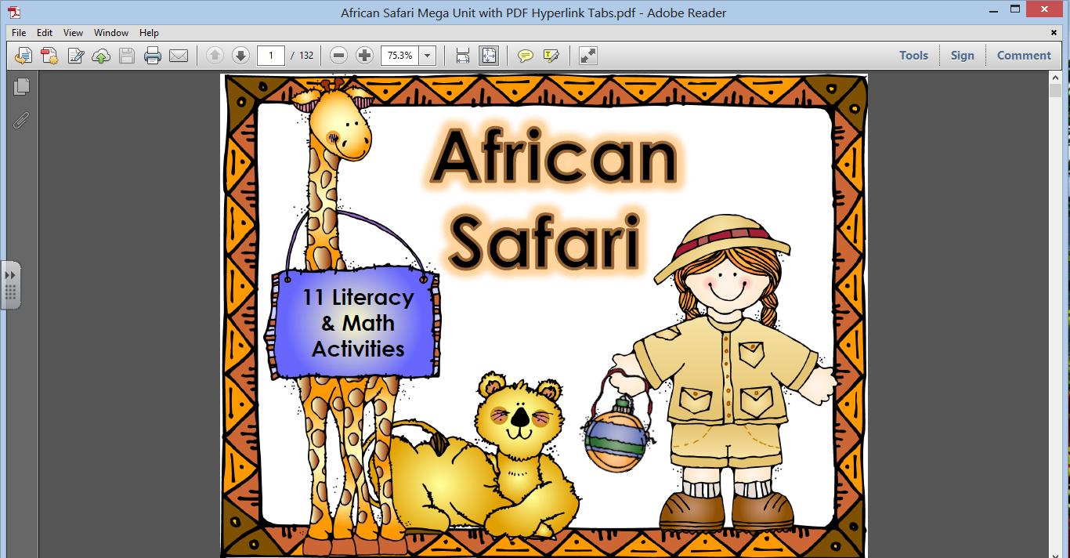Screen dimensions: 1070x558
Task: Click the Sign button
Action: (x=962, y=55)
